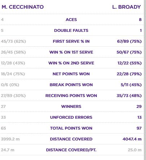Select the DISTANCE COVERED label

71,139
